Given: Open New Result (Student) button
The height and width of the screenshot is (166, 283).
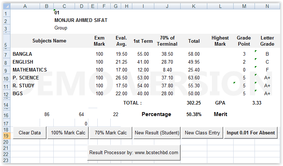Looking at the screenshot, I should click(157, 133).
